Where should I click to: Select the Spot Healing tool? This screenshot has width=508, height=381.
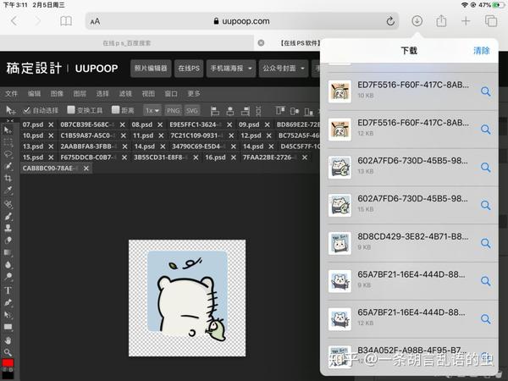point(8,204)
